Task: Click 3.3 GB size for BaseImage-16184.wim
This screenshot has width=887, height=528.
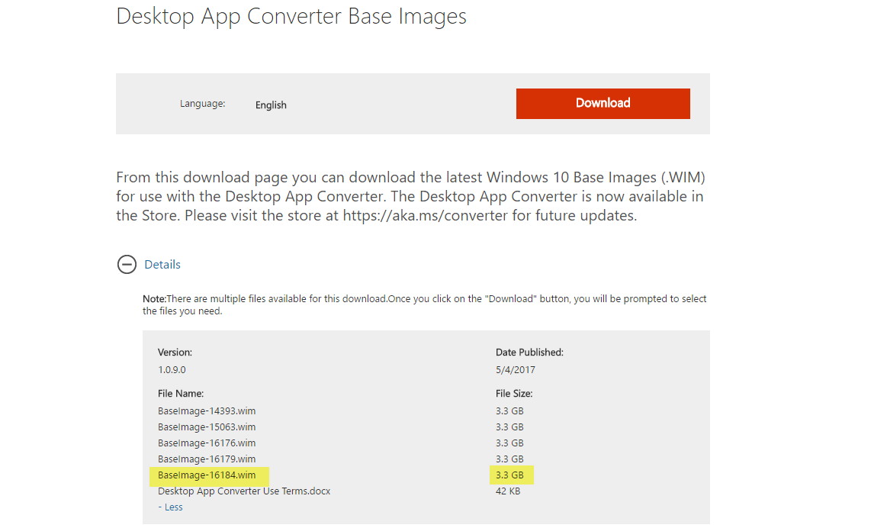Action: pyautogui.click(x=509, y=475)
